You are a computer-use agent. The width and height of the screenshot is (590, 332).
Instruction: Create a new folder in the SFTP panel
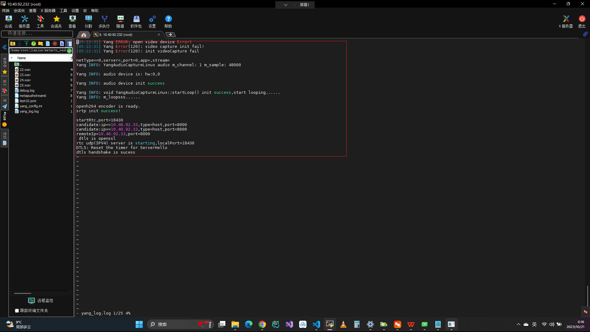[x=40, y=44]
